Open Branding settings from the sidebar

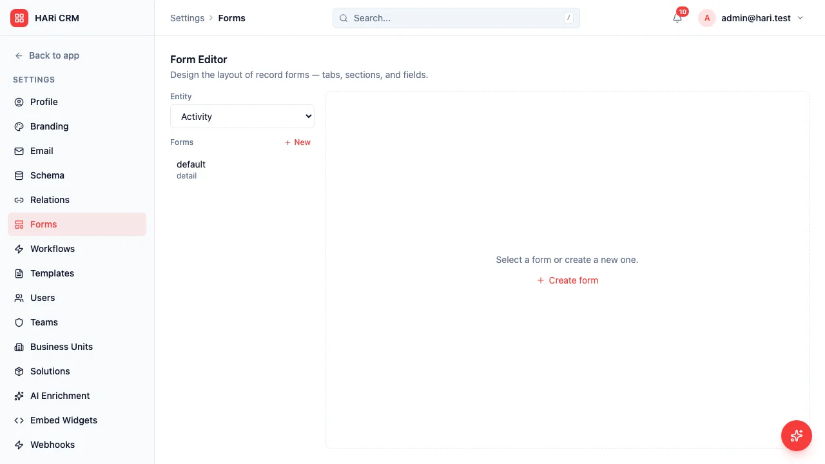tap(49, 126)
